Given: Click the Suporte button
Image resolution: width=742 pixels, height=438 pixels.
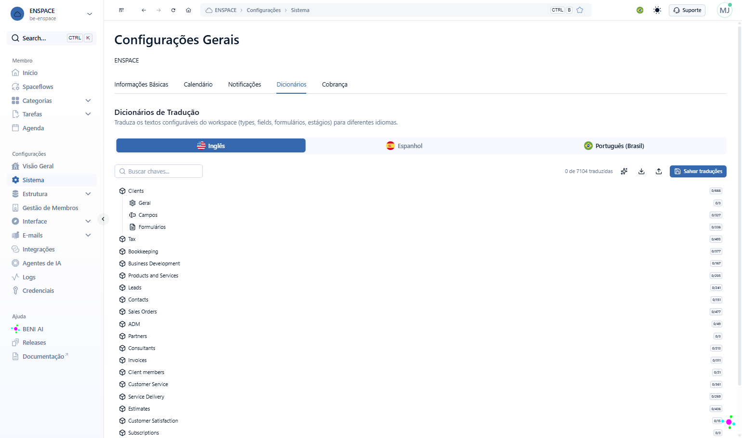Looking at the screenshot, I should tap(687, 10).
